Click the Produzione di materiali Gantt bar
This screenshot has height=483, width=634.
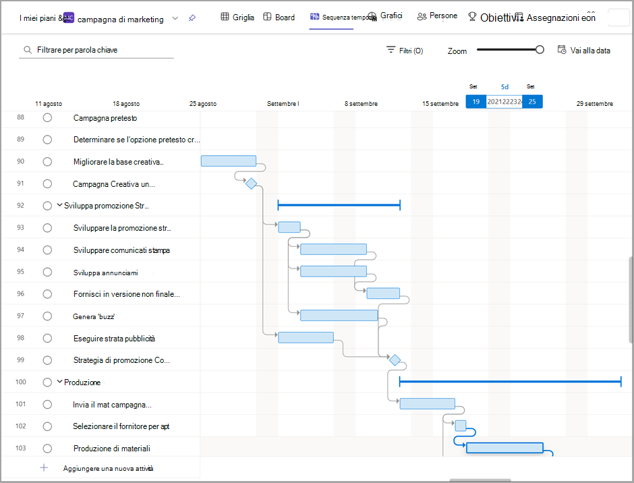(x=505, y=447)
